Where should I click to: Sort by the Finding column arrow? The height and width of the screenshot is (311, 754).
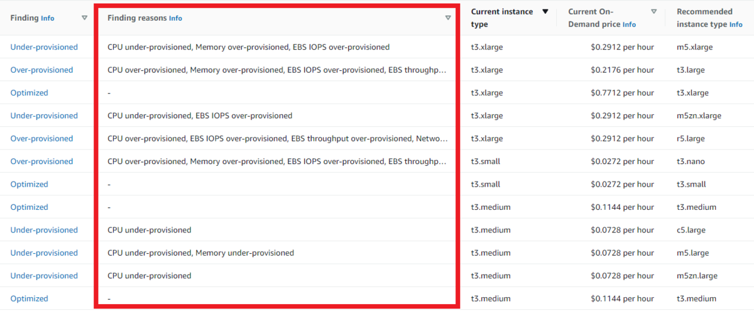coord(84,18)
